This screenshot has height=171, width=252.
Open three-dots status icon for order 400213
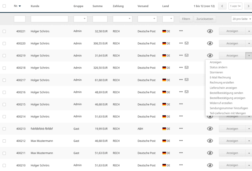181,128
